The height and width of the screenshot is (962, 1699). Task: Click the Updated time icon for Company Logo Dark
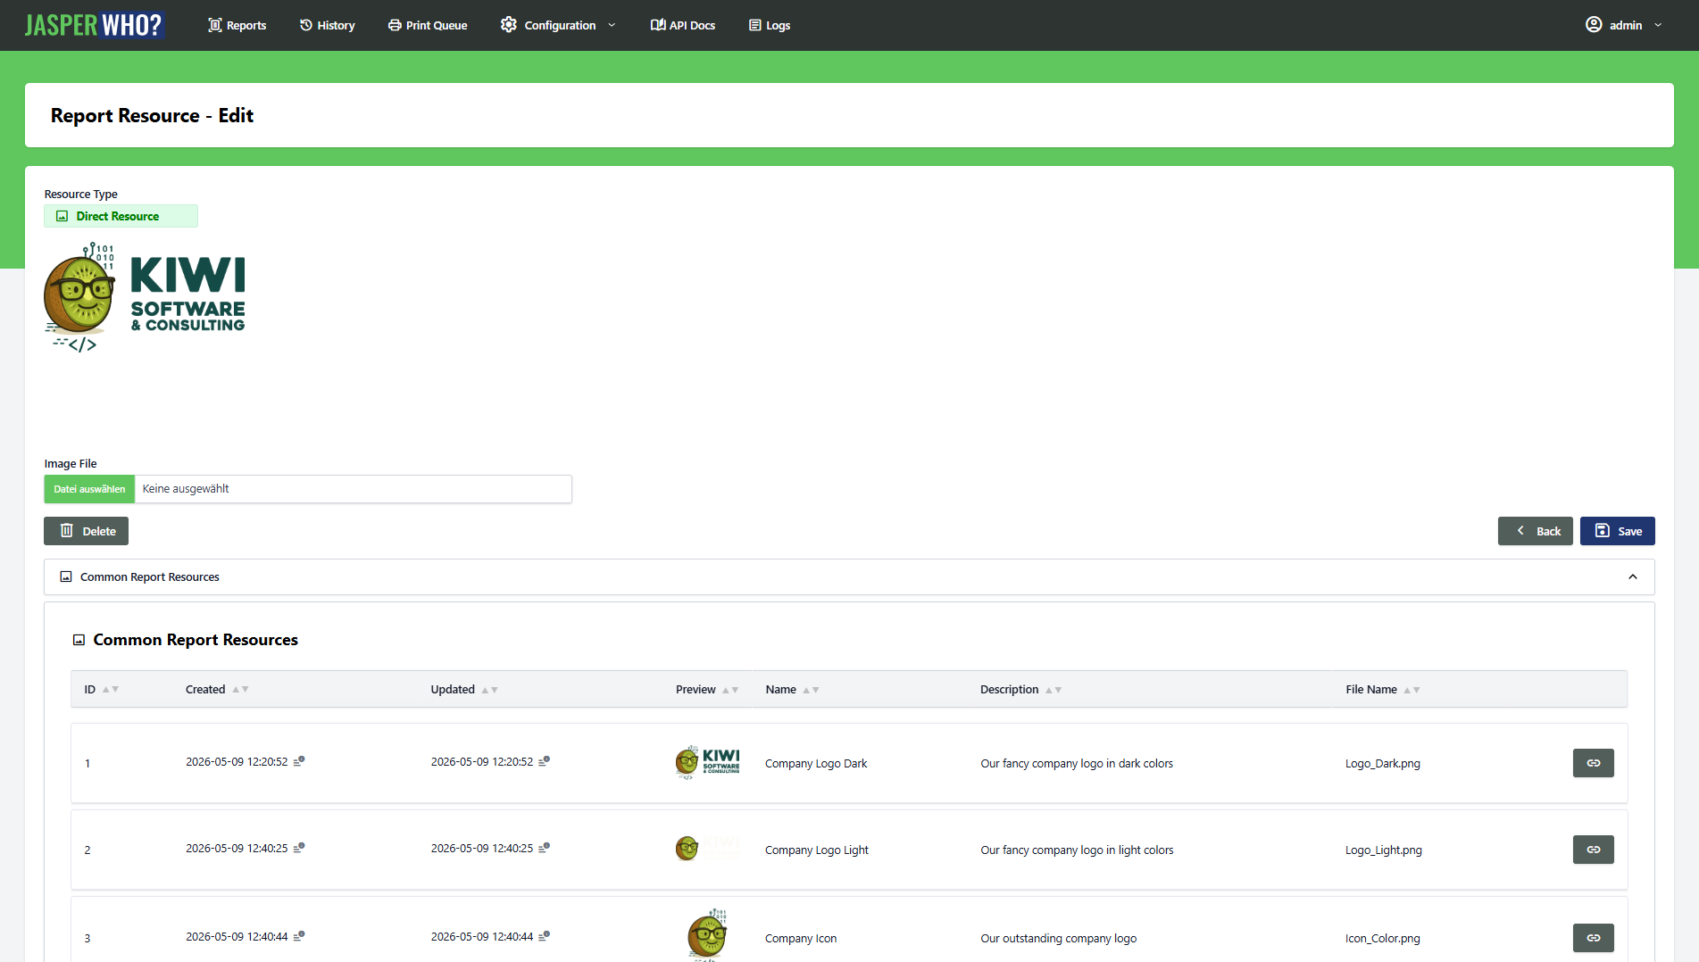[x=545, y=761]
